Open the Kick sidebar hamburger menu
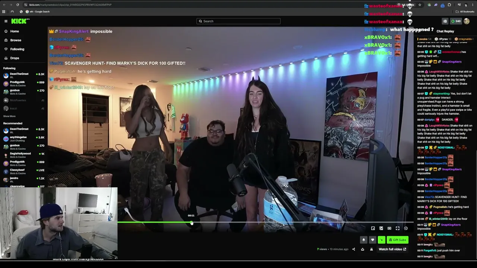 click(x=6, y=21)
